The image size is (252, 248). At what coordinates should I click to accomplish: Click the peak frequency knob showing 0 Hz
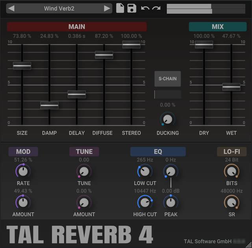click(x=170, y=171)
